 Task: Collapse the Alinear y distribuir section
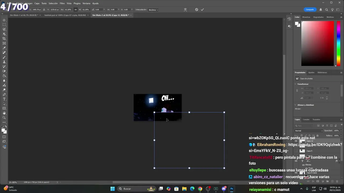click(295, 105)
